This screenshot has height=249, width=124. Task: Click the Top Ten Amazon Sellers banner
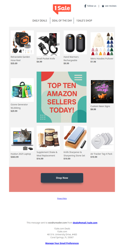coord(62,97)
